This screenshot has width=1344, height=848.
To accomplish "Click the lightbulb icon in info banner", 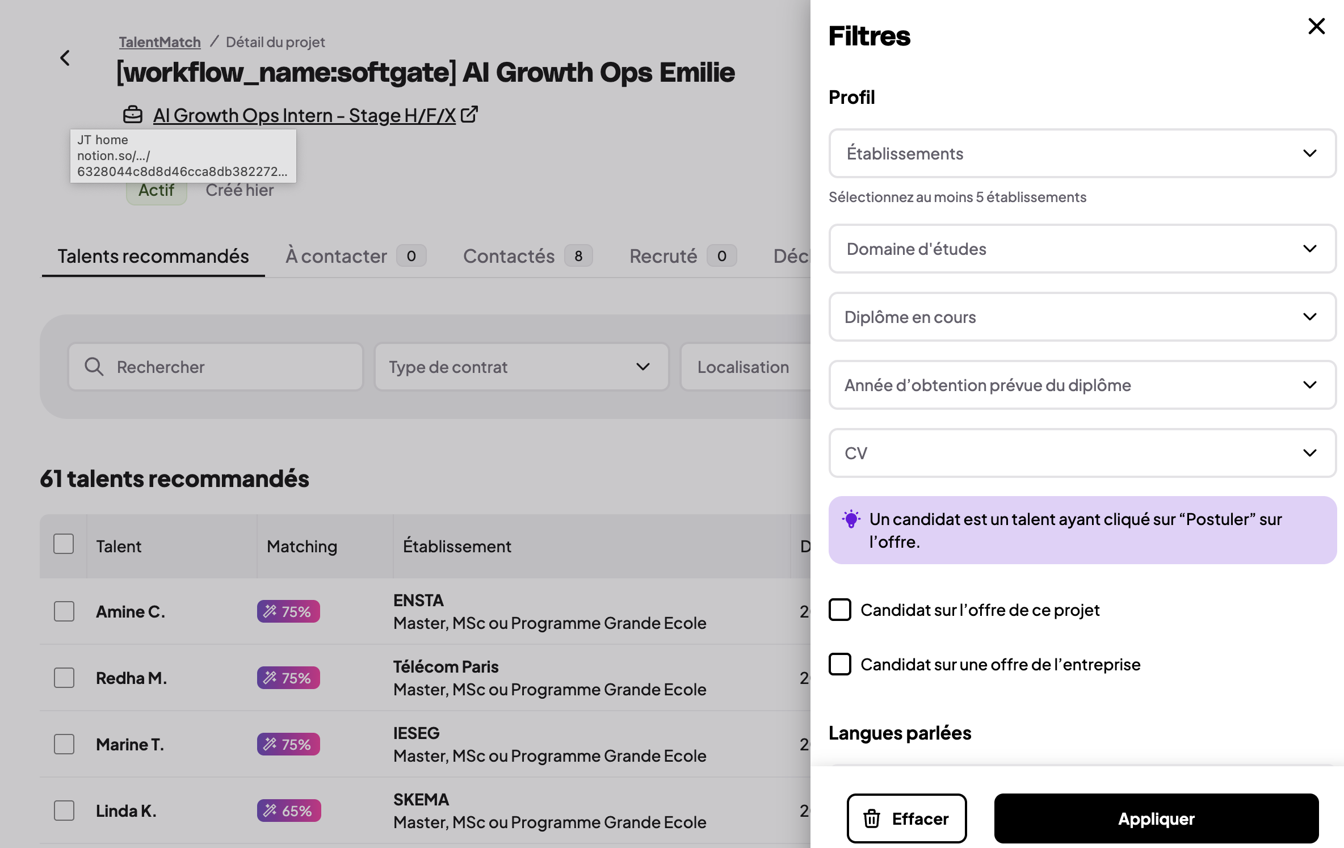I will 851,519.
